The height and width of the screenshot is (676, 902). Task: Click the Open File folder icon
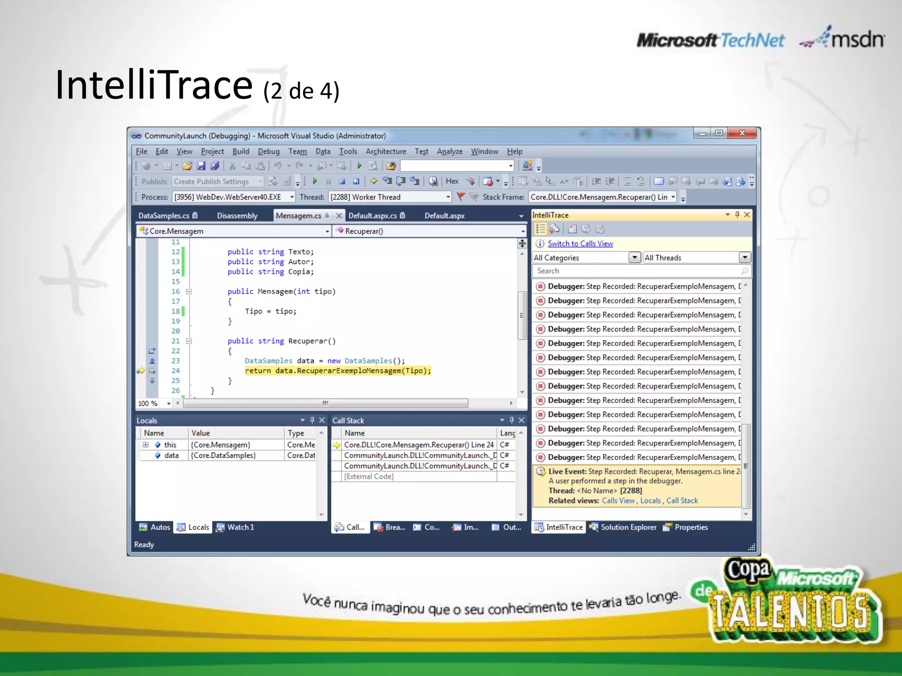point(187,166)
